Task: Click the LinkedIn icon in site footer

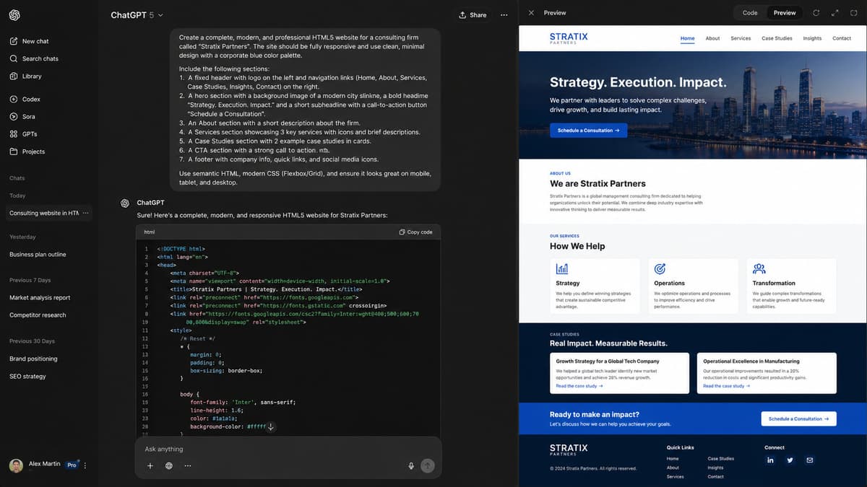Action: (x=770, y=460)
